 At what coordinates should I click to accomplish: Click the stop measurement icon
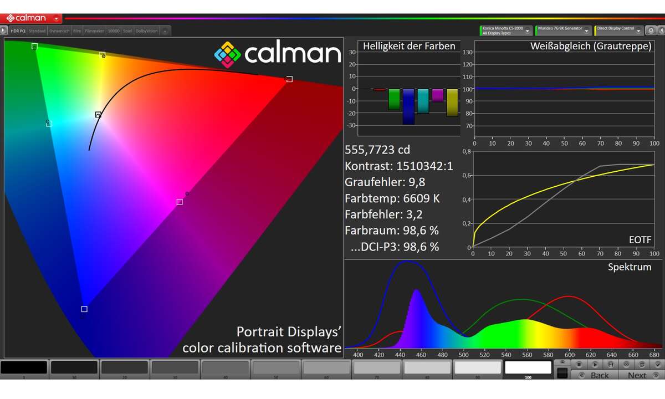click(x=579, y=364)
